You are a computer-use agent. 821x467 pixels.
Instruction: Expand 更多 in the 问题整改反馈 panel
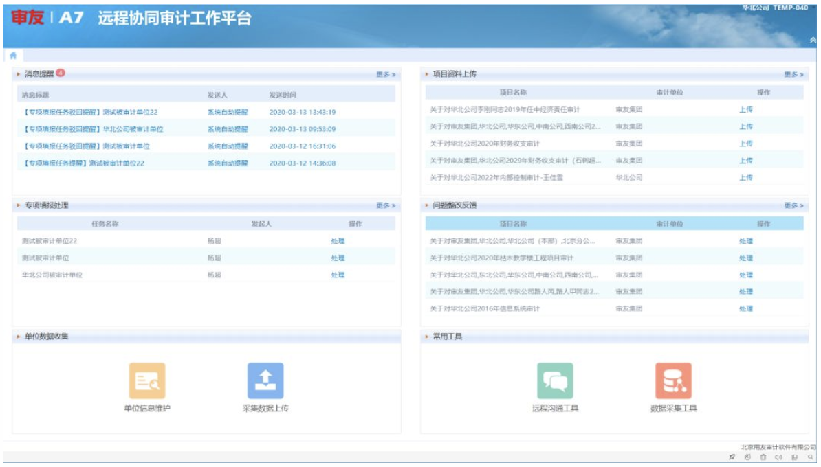(793, 205)
